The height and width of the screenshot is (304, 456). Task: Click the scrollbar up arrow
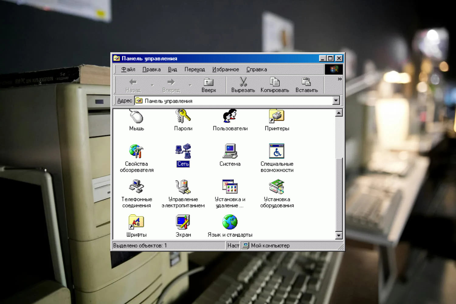point(339,113)
